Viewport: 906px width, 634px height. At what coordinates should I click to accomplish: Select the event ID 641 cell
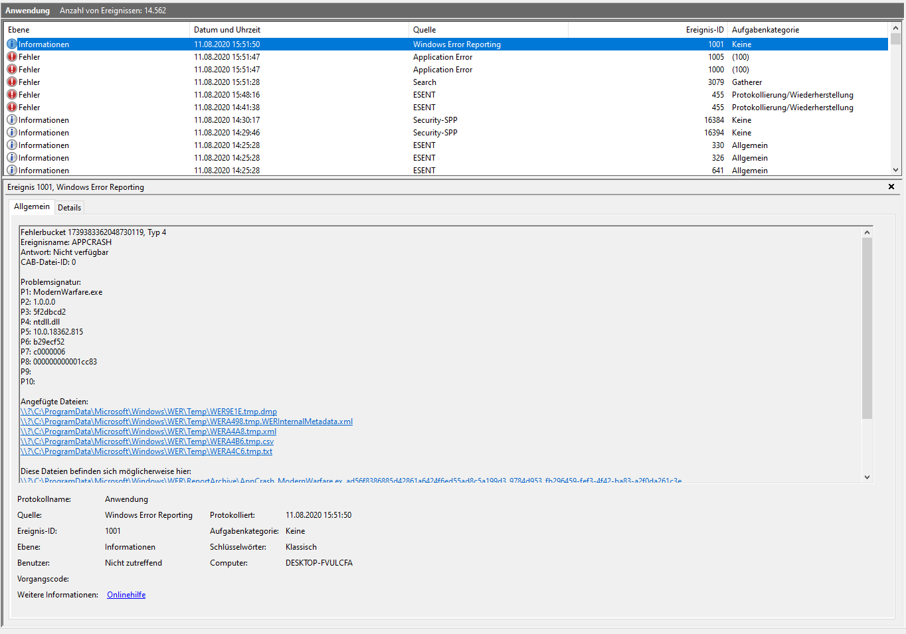pos(718,170)
